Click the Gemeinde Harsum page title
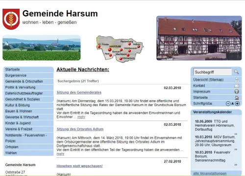Viewport: 245px width, 176px height. coord(60,14)
